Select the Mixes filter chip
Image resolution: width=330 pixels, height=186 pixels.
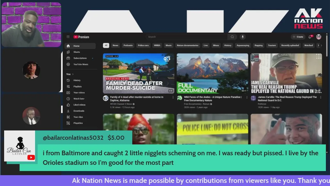point(216,45)
